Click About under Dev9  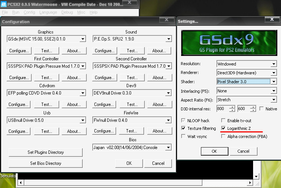click(x=159, y=104)
